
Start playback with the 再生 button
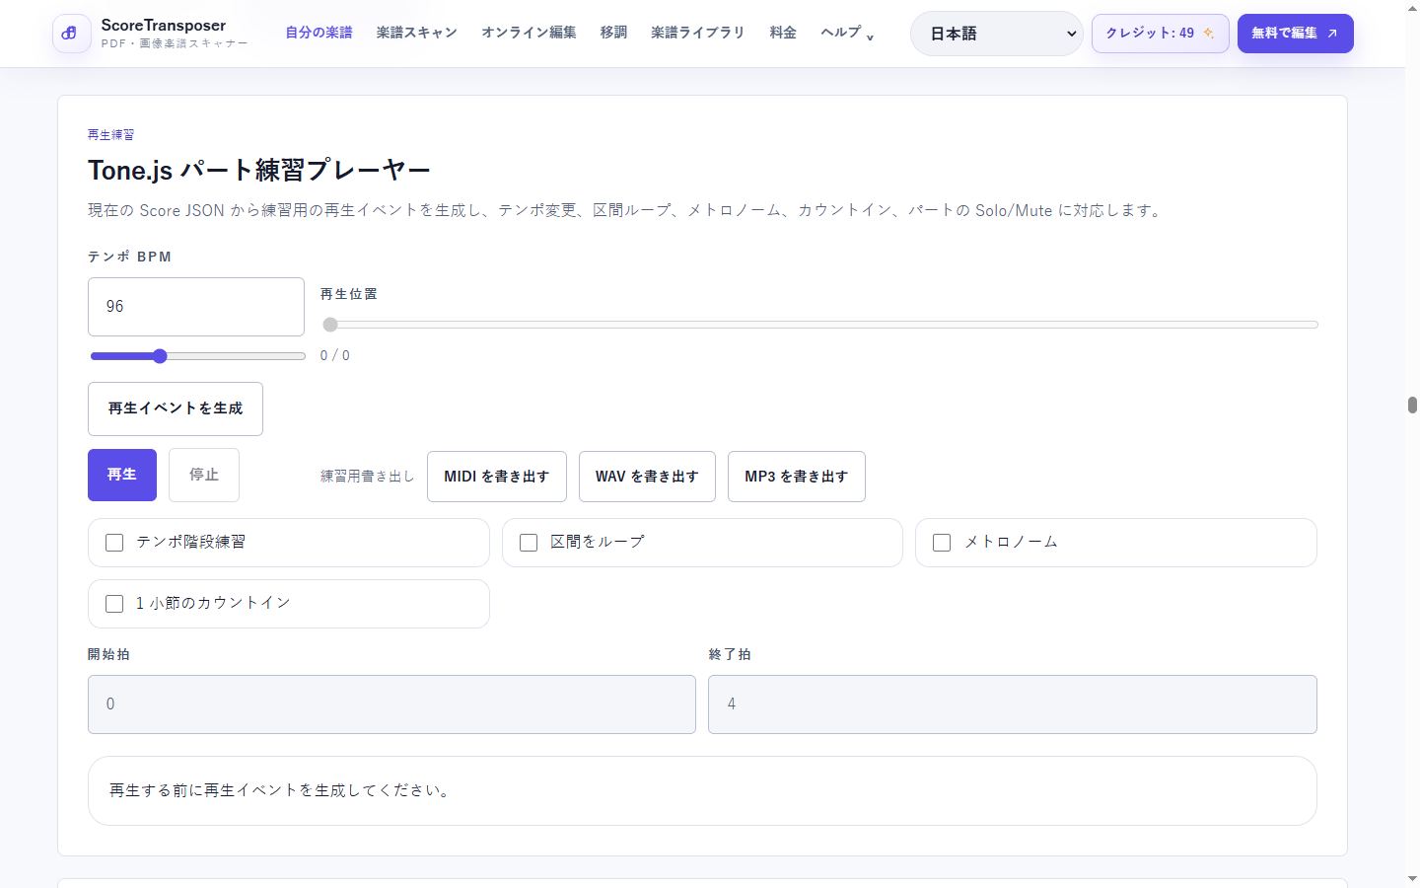(x=122, y=475)
